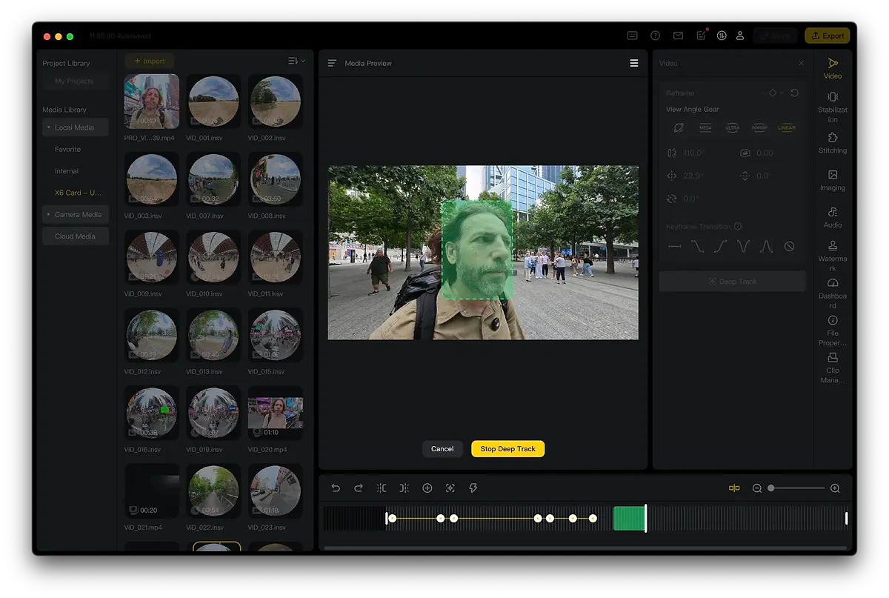The image size is (889, 598).
Task: Open the Media Preview list icon on left
Action: tap(332, 64)
